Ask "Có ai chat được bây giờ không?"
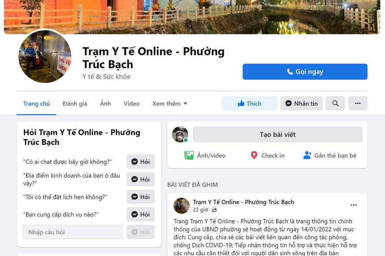 141,161
